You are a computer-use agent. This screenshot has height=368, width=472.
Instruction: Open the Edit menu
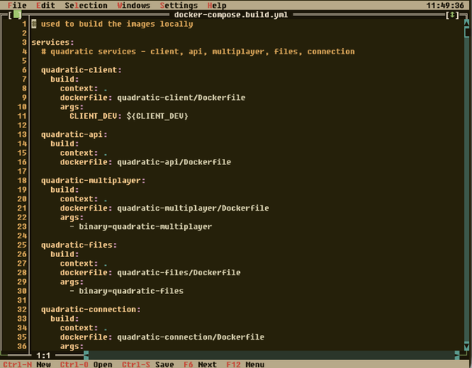pyautogui.click(x=46, y=6)
